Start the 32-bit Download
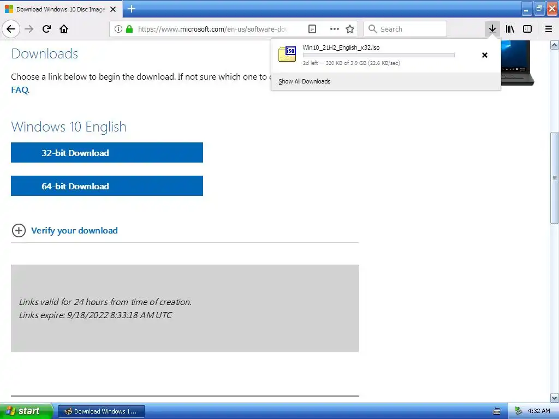Image resolution: width=559 pixels, height=419 pixels. [x=107, y=153]
